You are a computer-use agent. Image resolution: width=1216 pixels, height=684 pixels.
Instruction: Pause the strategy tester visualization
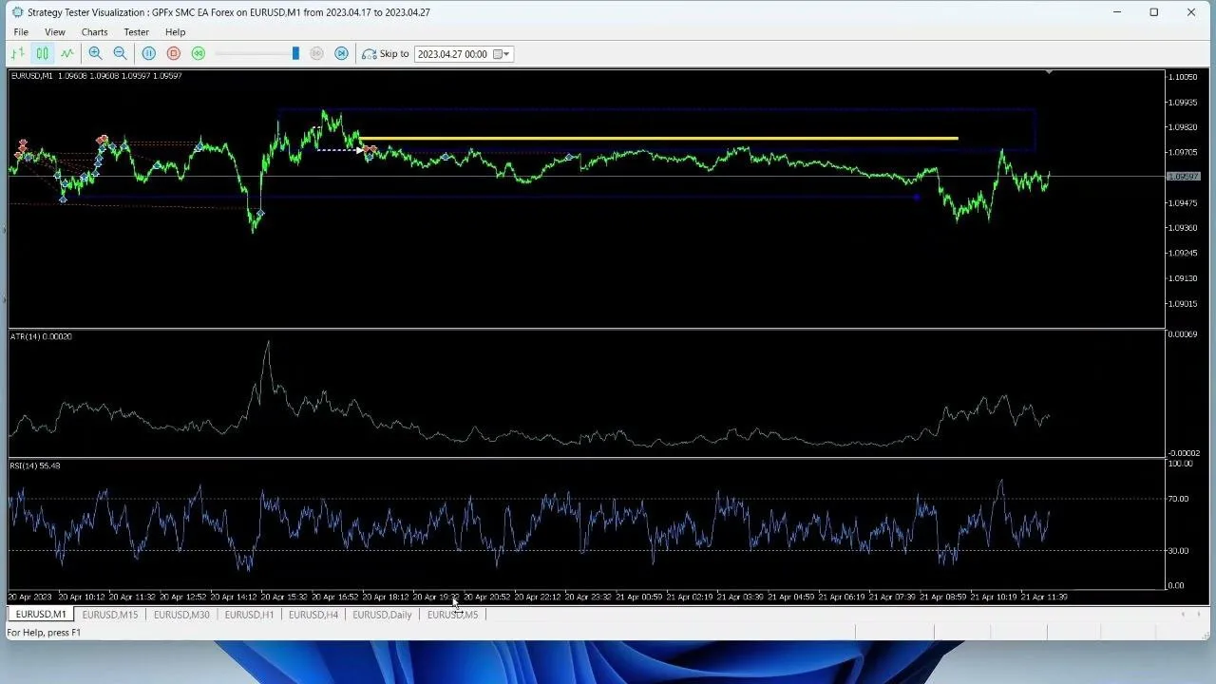click(x=149, y=54)
